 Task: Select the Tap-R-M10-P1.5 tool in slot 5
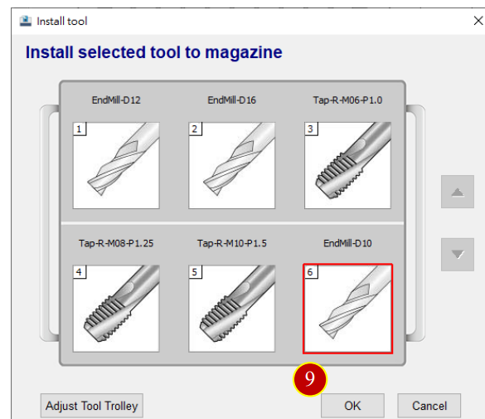[231, 309]
